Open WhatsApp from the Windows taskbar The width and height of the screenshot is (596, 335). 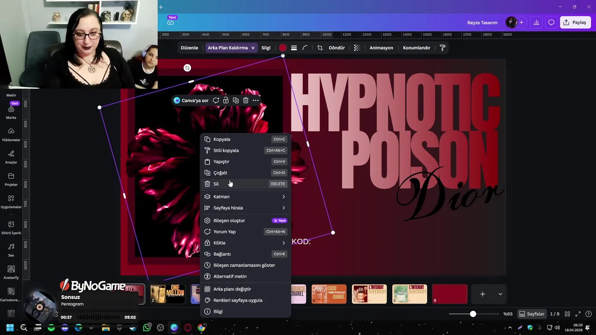[x=147, y=328]
